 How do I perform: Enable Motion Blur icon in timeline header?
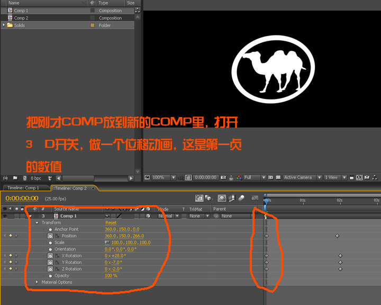[x=241, y=198]
